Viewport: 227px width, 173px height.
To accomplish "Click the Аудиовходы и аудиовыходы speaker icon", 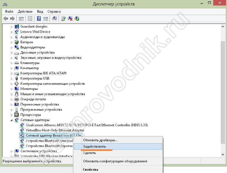I will [16, 37].
